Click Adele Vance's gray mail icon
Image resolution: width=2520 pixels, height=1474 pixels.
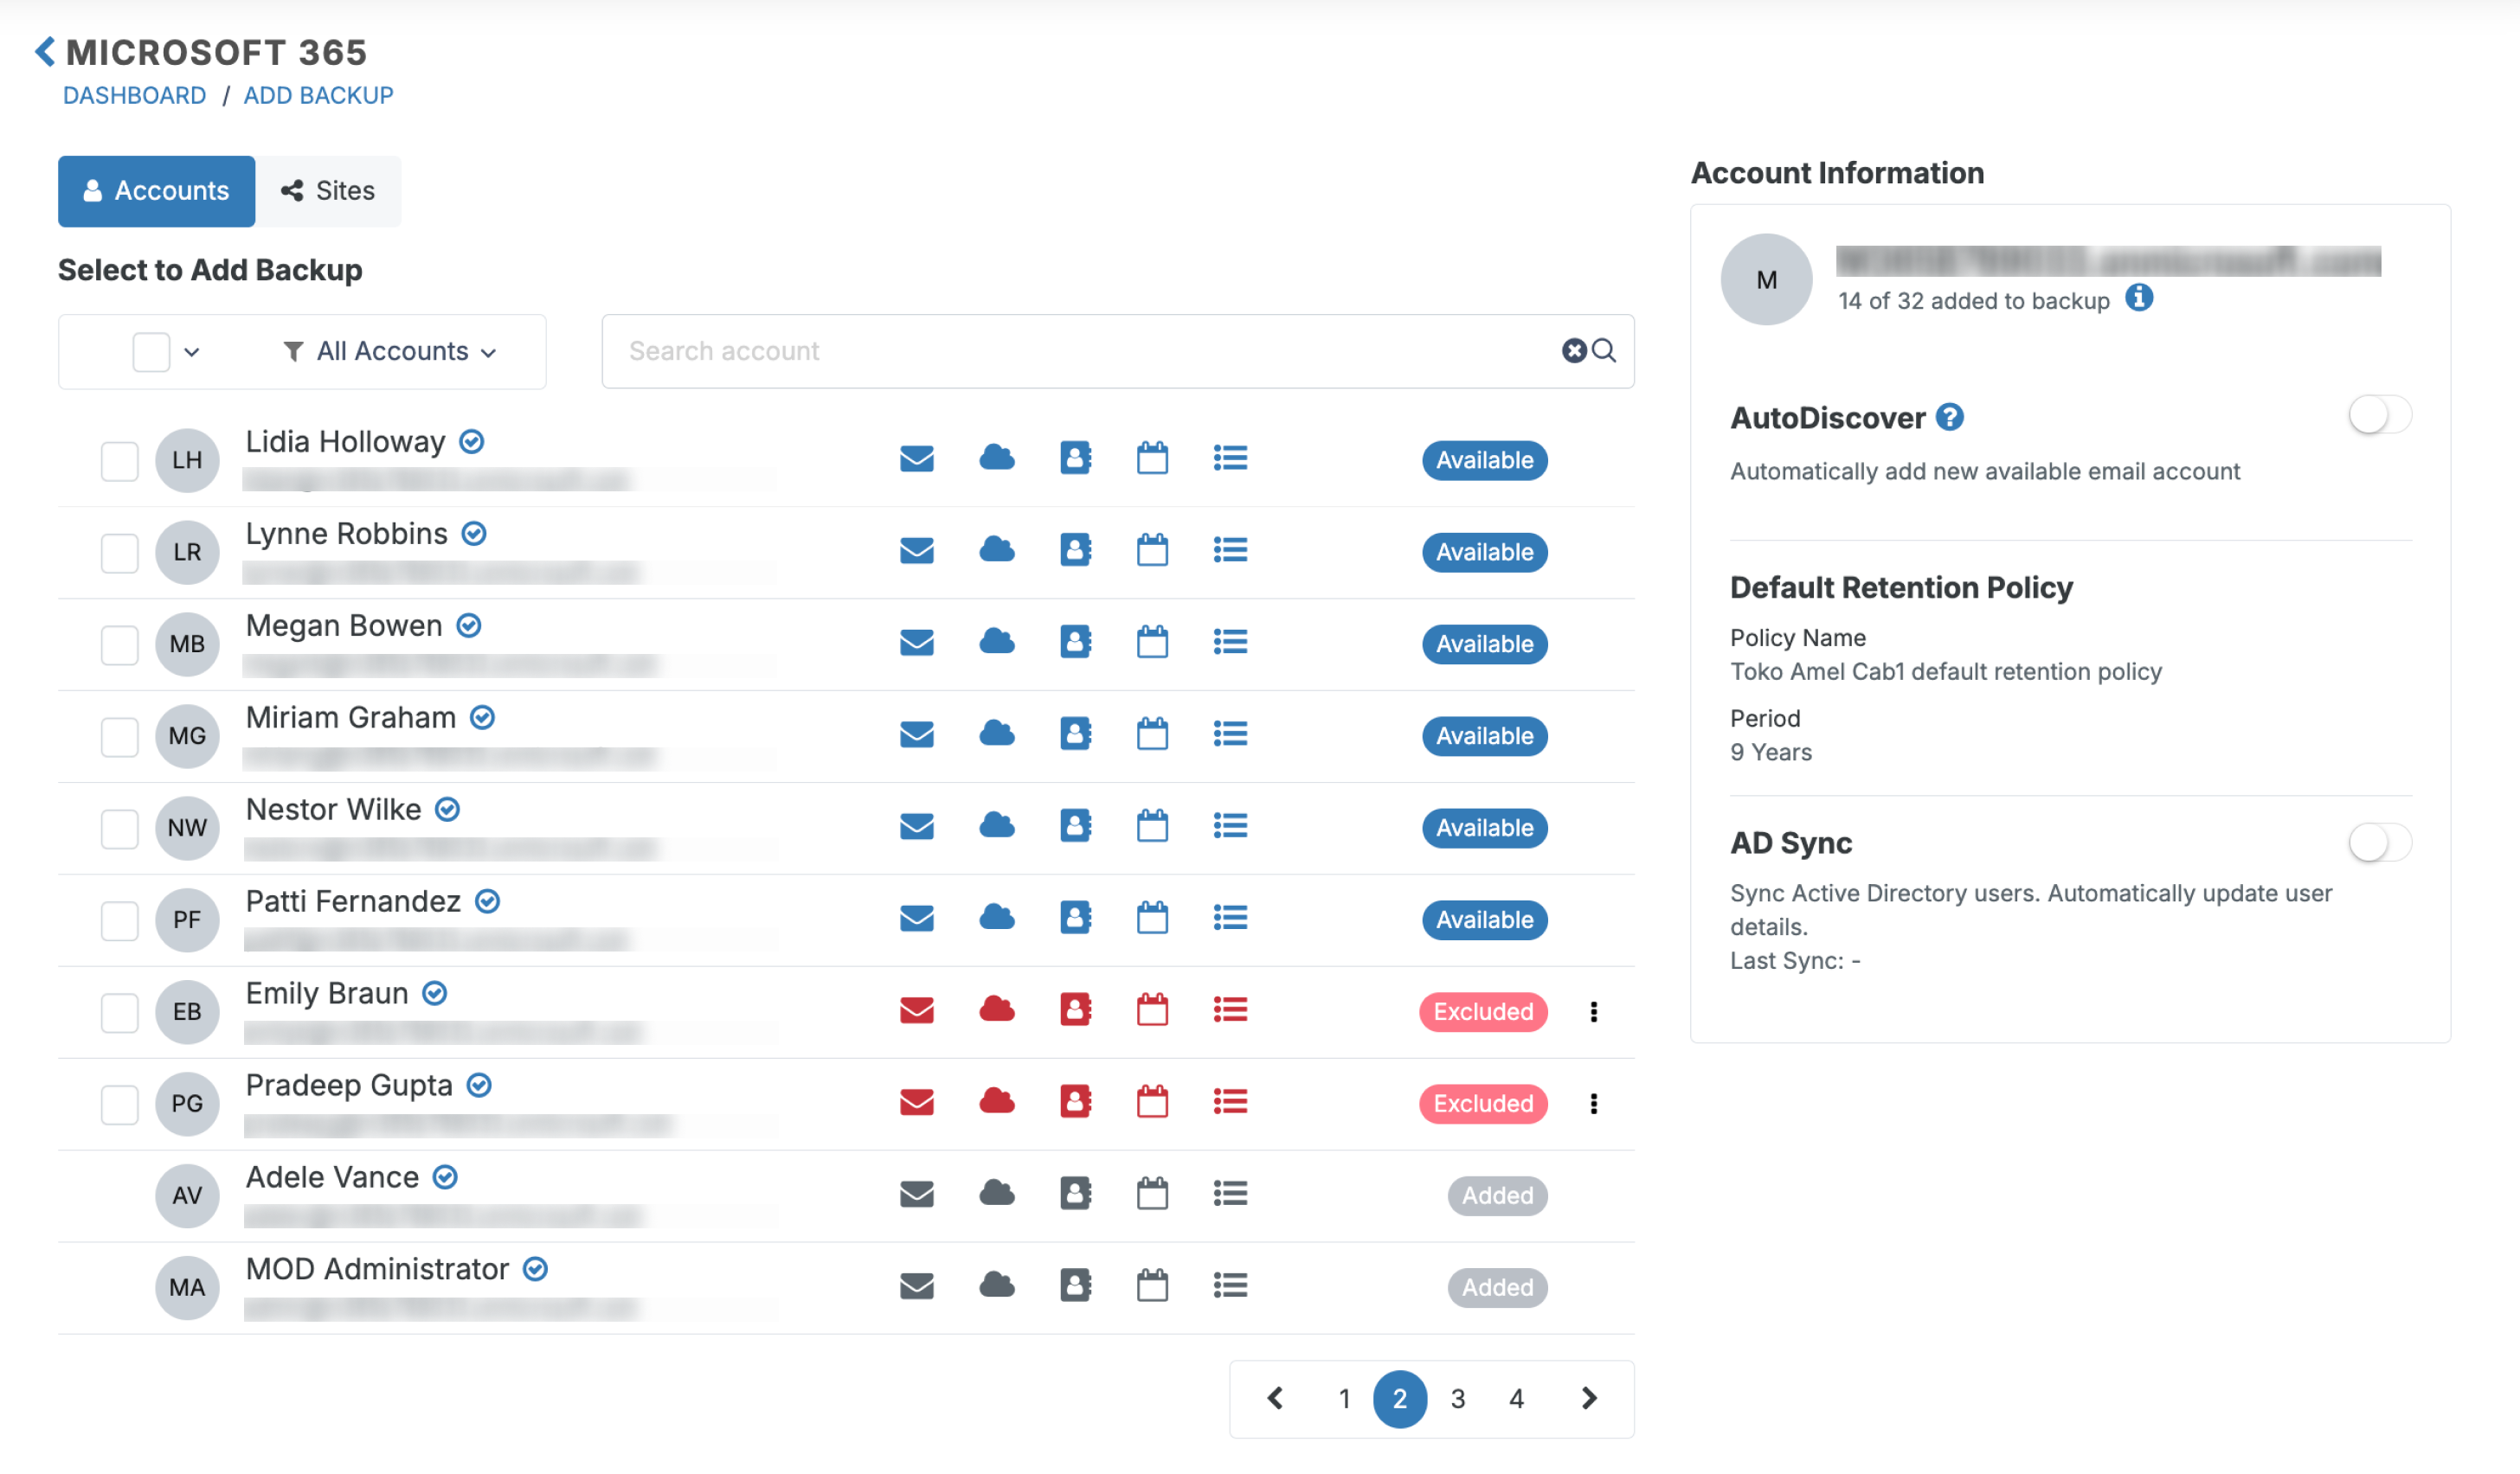point(917,1195)
